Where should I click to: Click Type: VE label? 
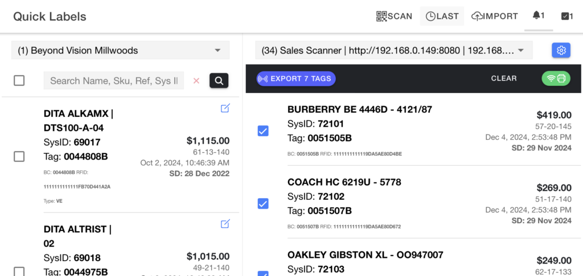click(53, 201)
